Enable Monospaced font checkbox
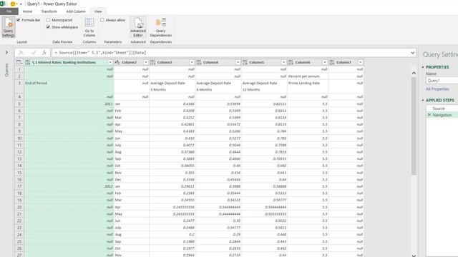 coord(48,20)
